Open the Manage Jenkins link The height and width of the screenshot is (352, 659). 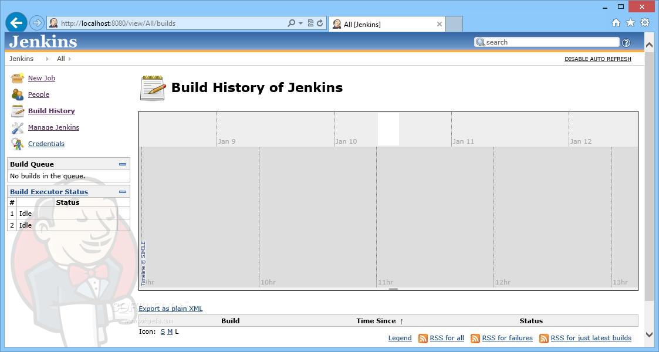54,127
